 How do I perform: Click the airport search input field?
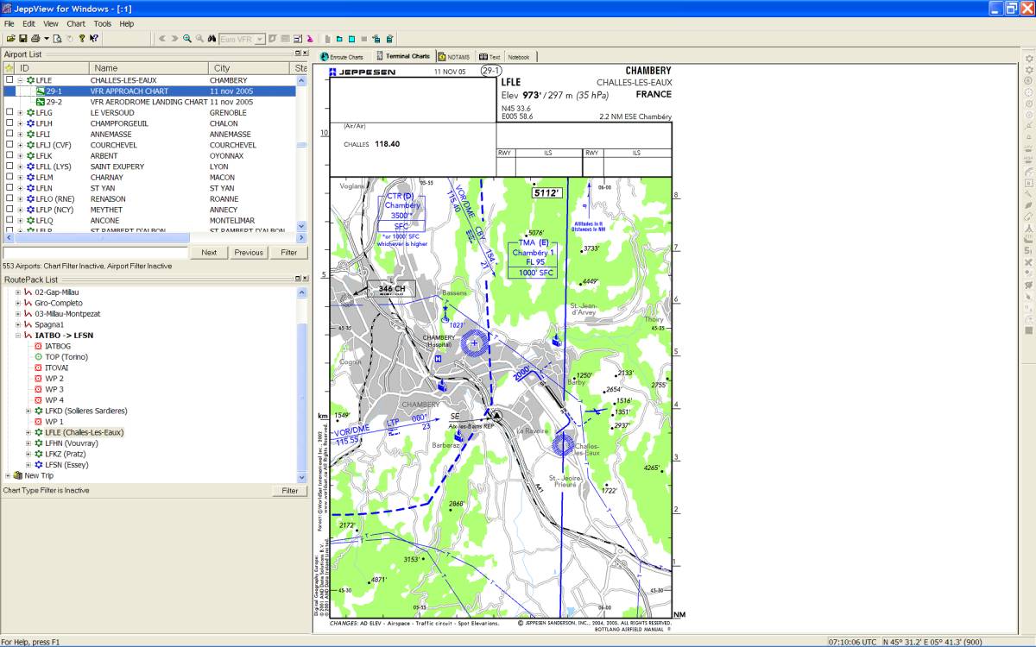(95, 253)
